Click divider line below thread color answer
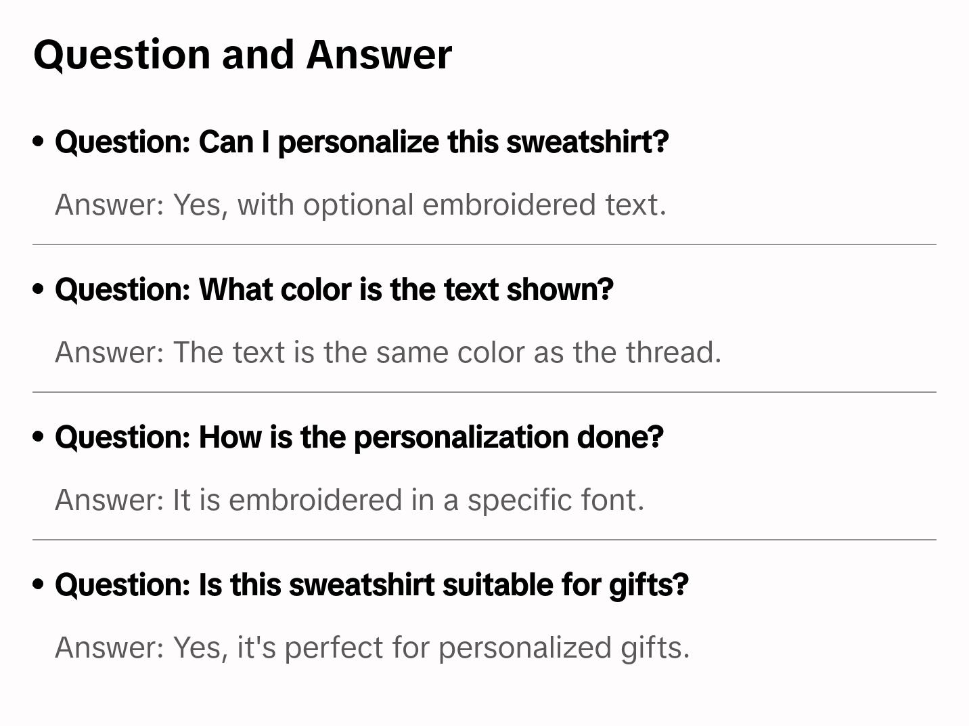This screenshot has height=726, width=969. pos(484,392)
